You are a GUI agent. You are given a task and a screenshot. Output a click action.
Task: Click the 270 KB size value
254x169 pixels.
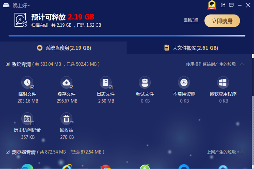67,137
